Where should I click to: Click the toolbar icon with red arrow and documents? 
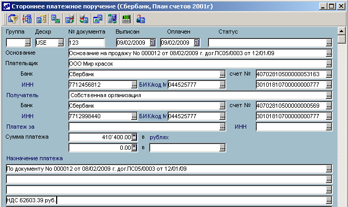27,19
